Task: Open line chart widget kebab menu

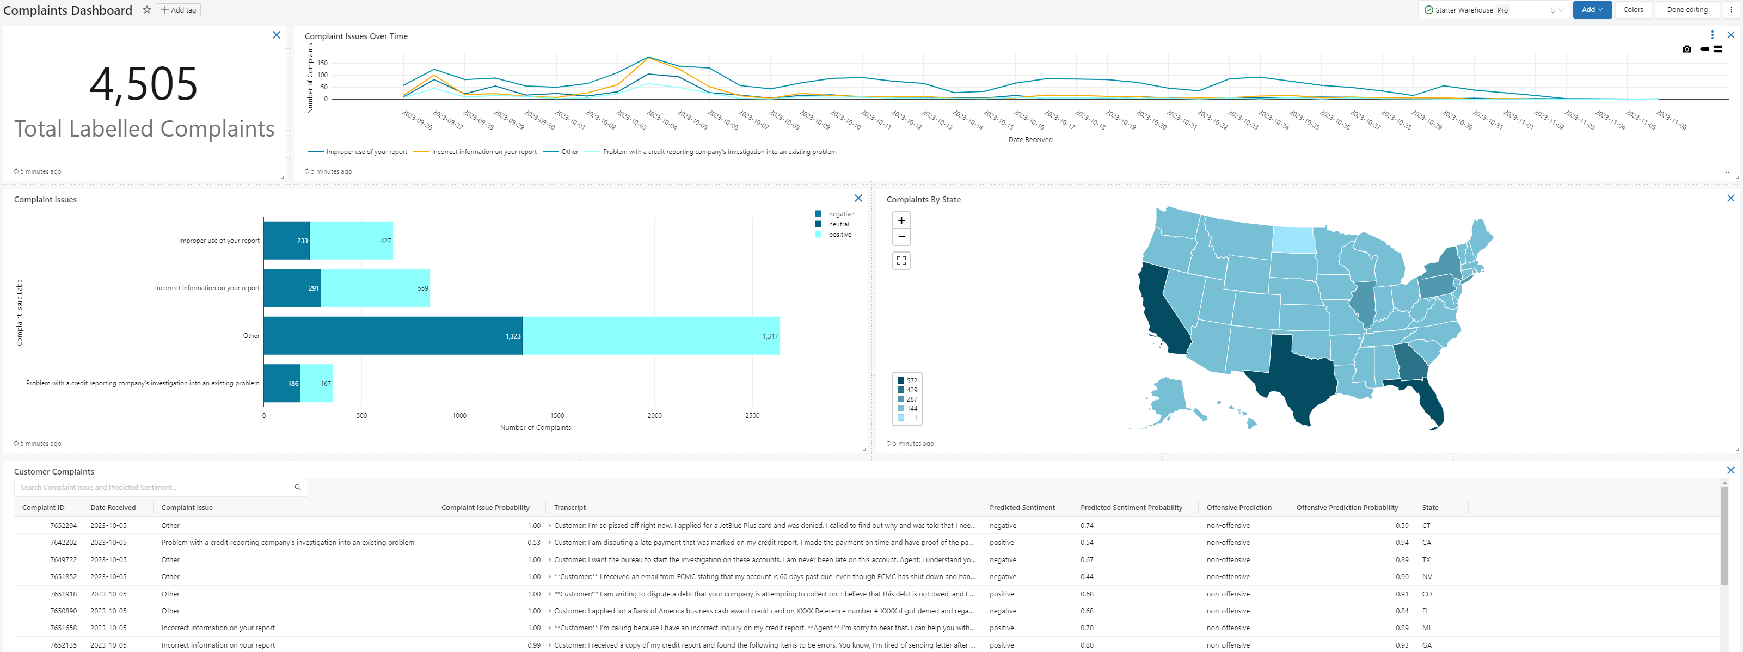Action: click(1712, 34)
